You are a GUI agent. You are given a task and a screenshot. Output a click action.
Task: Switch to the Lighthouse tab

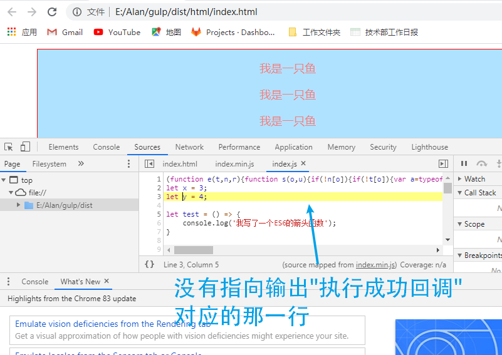tap(430, 147)
